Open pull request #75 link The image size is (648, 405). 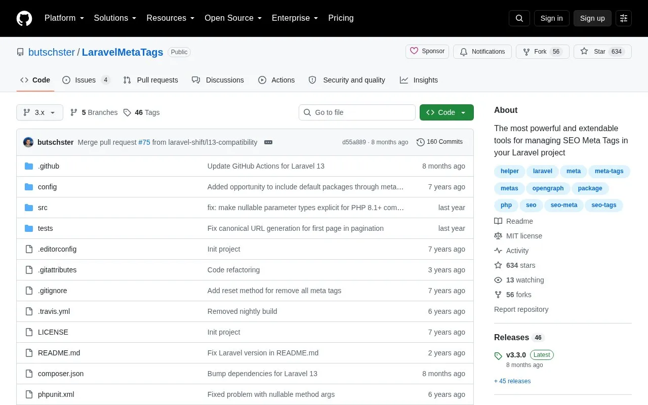tap(144, 142)
